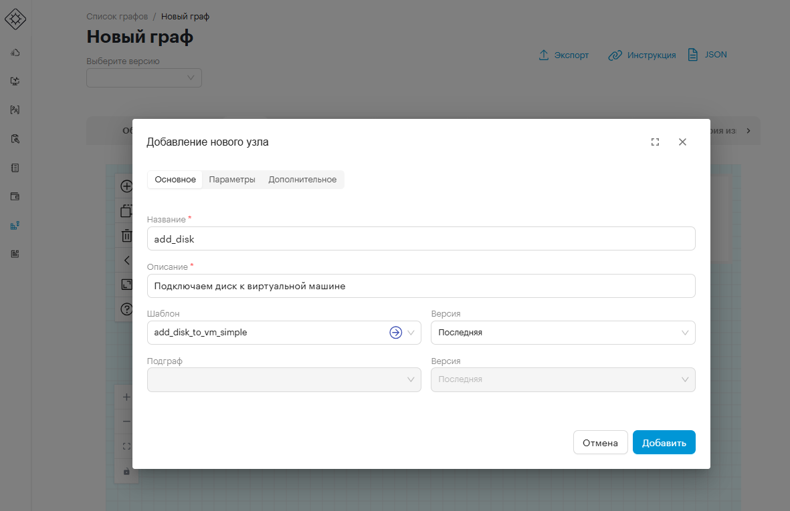Click the Новый граф breadcrumb item

(185, 17)
